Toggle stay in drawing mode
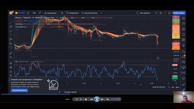Viewport: 194px width, 109px height. (11, 67)
